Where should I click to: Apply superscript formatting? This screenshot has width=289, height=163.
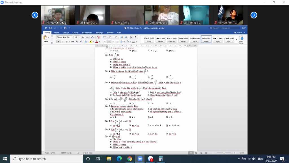[x=81, y=42]
